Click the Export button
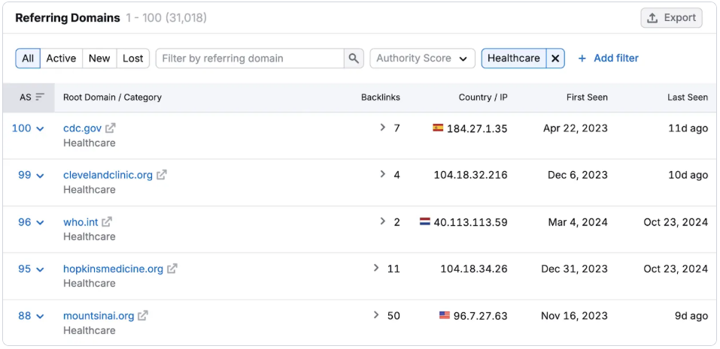 [x=671, y=18]
